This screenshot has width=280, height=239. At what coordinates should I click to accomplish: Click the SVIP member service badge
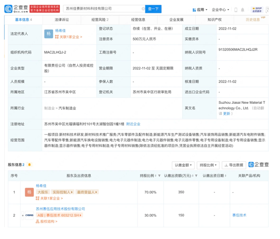[257, 10]
